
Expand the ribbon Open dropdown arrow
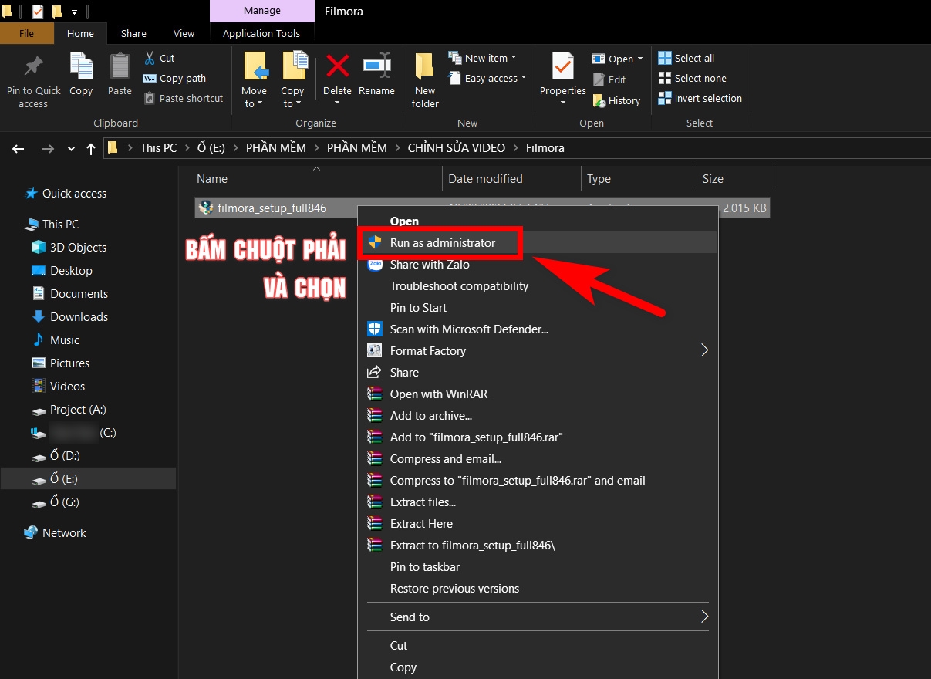(x=640, y=59)
